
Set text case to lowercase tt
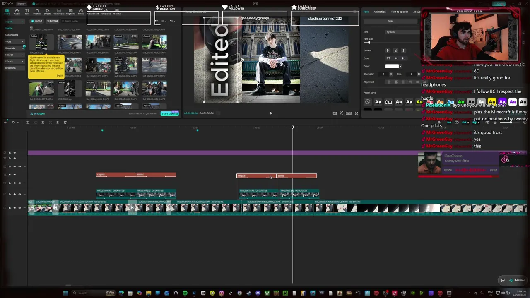pos(396,58)
